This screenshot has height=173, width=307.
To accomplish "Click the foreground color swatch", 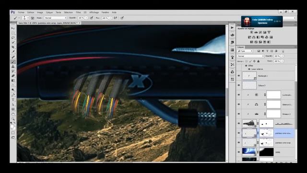I will pyautogui.click(x=12, y=126).
